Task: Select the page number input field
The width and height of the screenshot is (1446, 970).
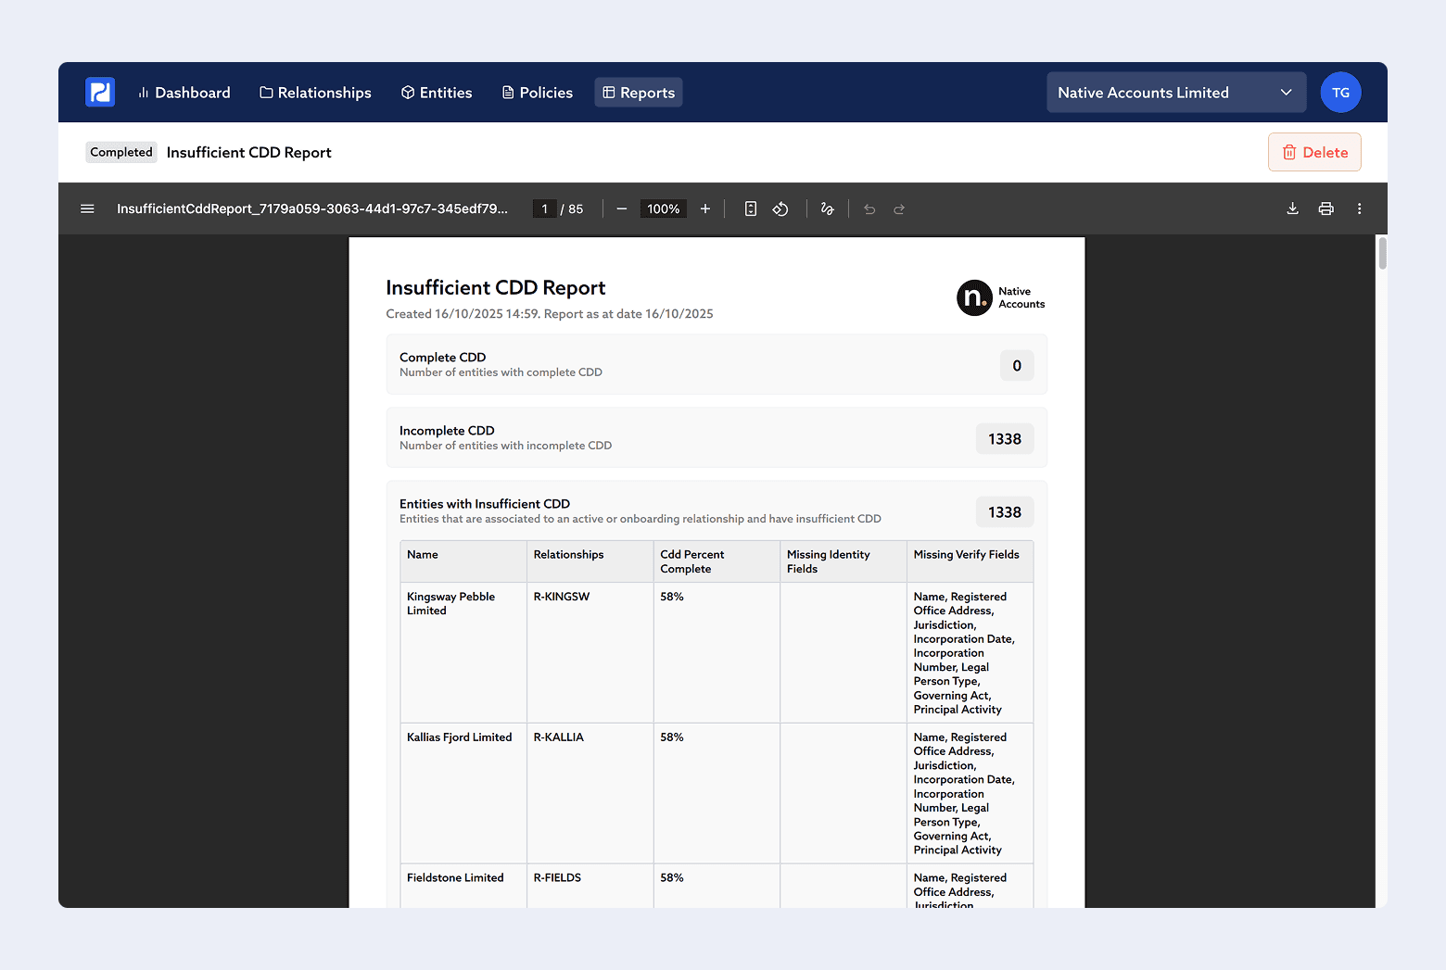Action: 544,208
